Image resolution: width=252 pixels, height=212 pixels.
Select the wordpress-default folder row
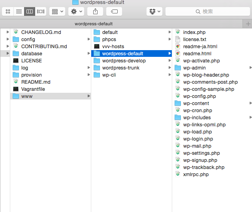pyautogui.click(x=132, y=53)
